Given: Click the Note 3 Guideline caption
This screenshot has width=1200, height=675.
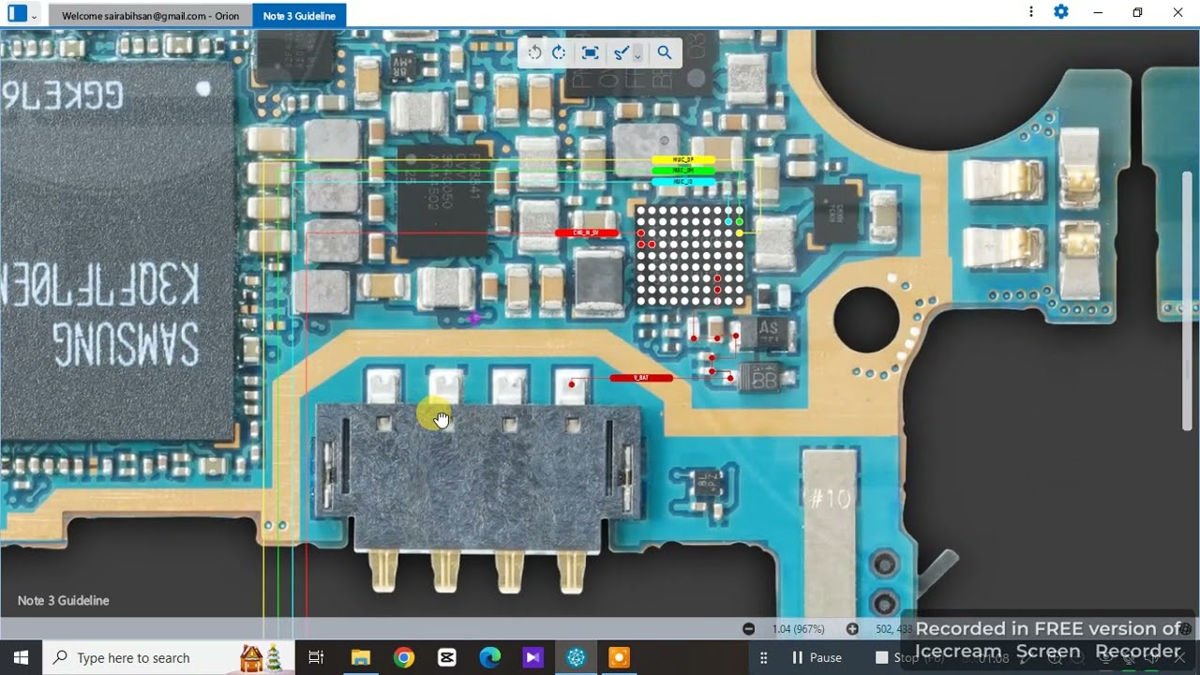Looking at the screenshot, I should [x=64, y=600].
